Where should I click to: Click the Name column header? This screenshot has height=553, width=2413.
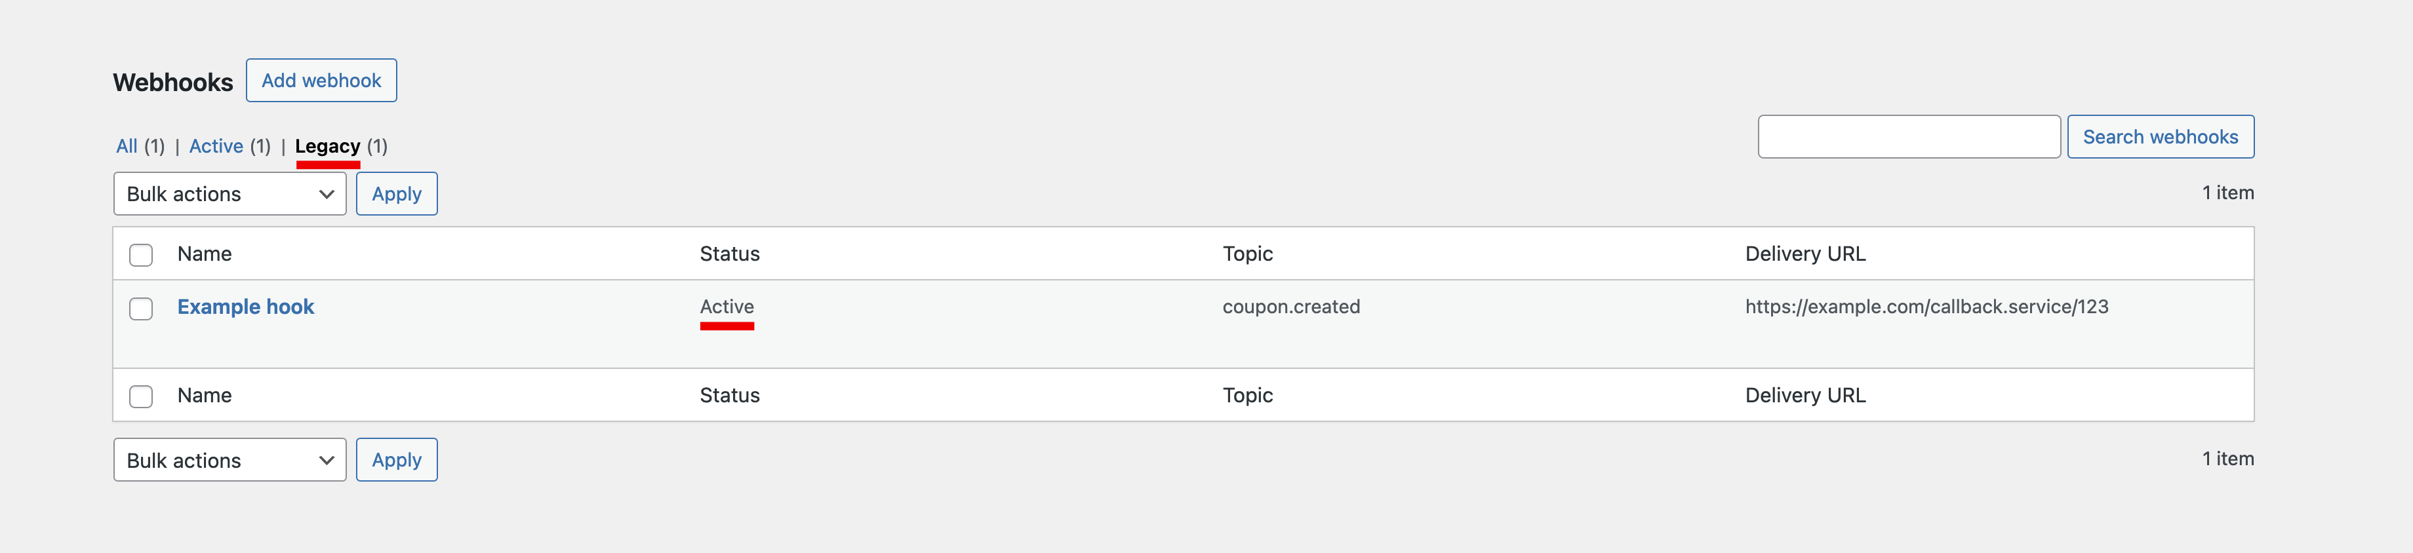pyautogui.click(x=204, y=254)
